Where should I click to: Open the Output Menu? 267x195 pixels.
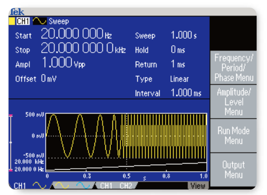click(x=234, y=170)
